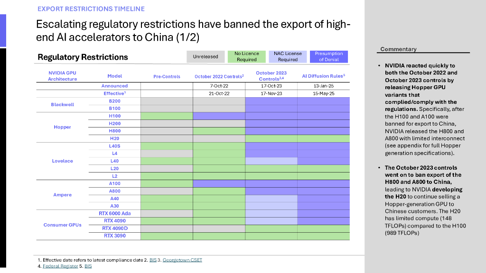Click the 'NAC License Required' legend badge
The height and width of the screenshot is (273, 486).
coord(288,56)
